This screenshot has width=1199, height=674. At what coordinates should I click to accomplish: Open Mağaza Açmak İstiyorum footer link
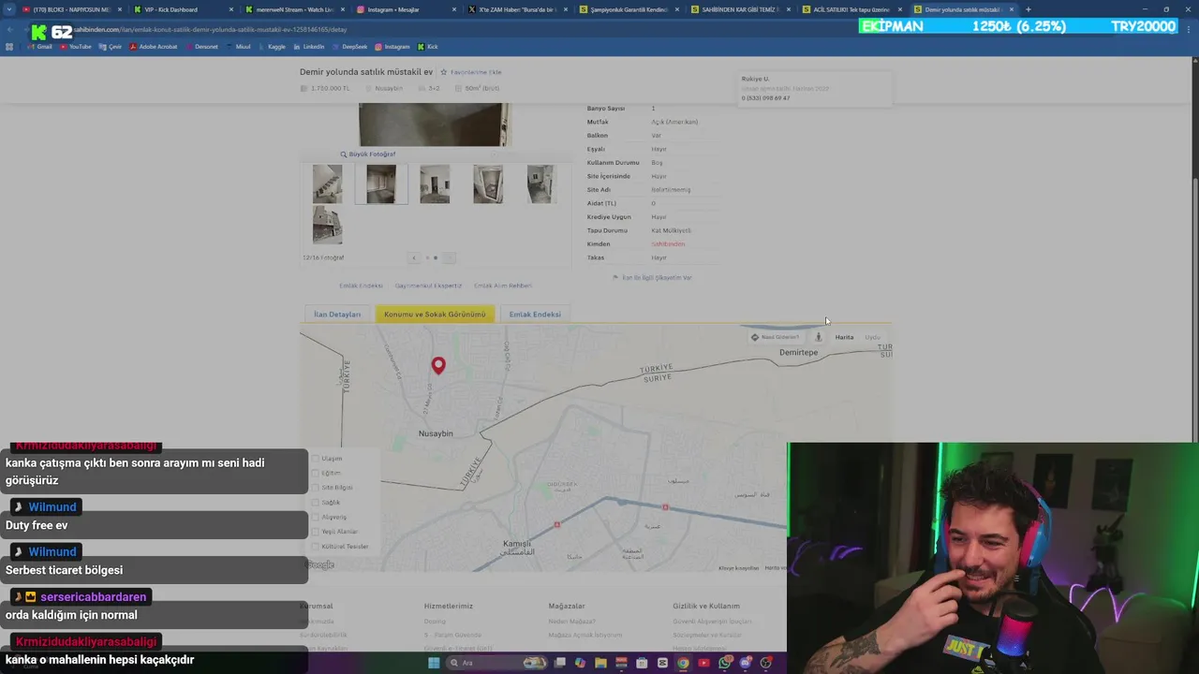click(x=585, y=635)
